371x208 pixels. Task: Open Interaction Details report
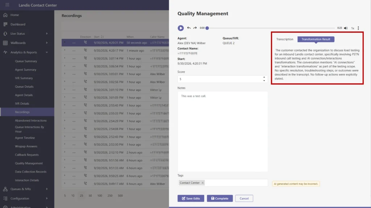pos(27,180)
